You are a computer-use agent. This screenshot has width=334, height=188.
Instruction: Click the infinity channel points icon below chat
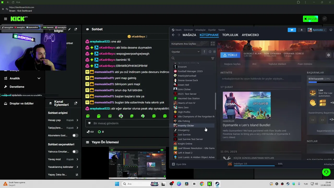pos(90,132)
